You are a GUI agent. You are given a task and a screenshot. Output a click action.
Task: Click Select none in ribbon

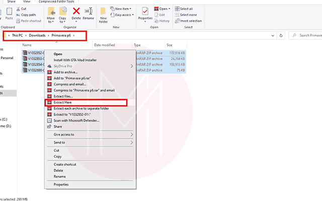(186, 15)
